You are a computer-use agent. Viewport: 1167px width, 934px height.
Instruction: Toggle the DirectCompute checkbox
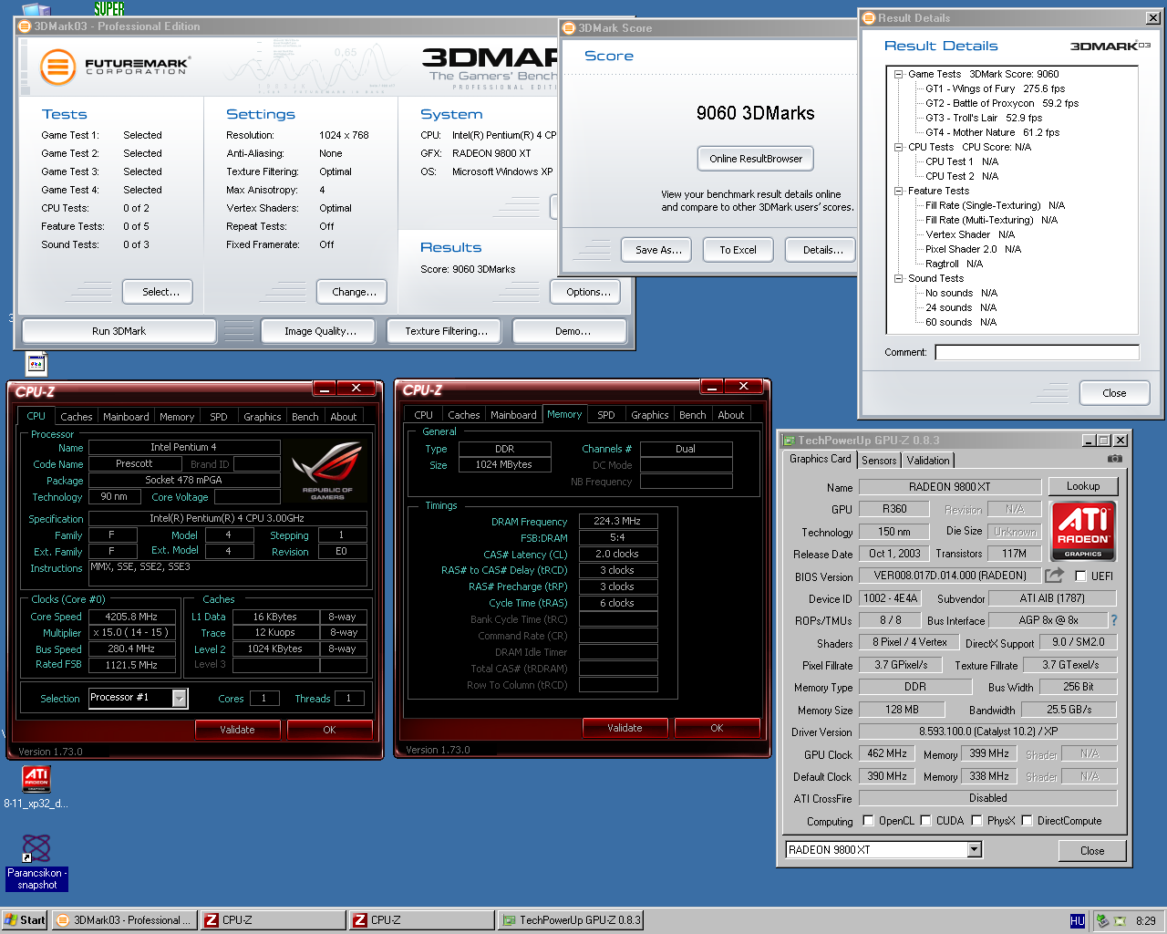(1027, 821)
